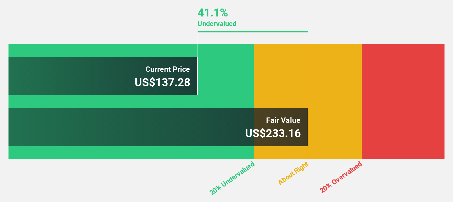This screenshot has width=453, height=202.
Task: Click the green horizontal bracket line above chart
Action: tap(253, 32)
